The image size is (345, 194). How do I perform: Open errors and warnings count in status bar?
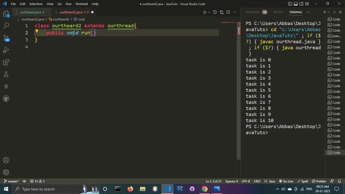[37, 181]
